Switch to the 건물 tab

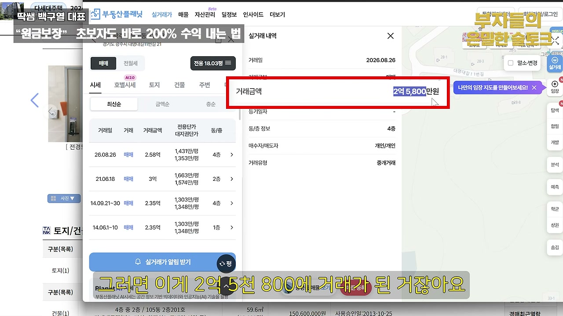pyautogui.click(x=179, y=85)
